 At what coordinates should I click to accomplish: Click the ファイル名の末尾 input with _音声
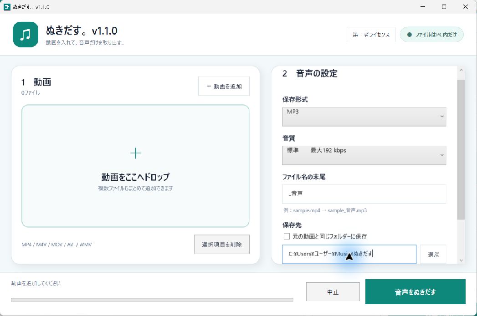[x=364, y=194]
